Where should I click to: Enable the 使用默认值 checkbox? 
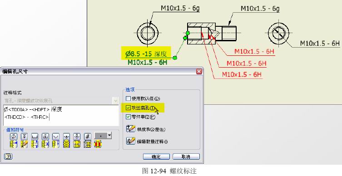pyautogui.click(x=128, y=99)
